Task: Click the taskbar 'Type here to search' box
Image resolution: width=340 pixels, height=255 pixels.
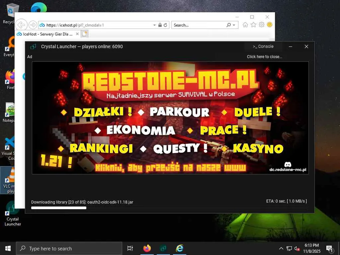Action: pos(69,248)
